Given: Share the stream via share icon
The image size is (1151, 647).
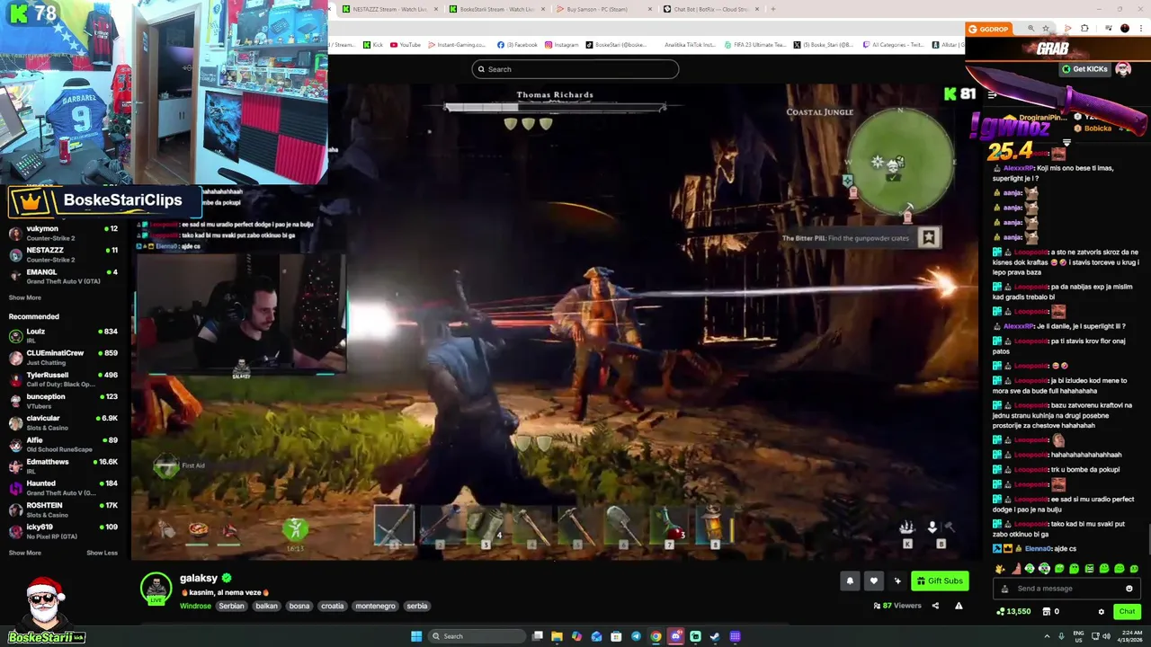Looking at the screenshot, I should click(935, 606).
